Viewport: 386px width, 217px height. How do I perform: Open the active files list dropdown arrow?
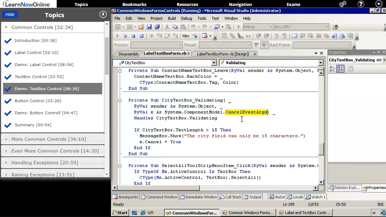point(316,53)
